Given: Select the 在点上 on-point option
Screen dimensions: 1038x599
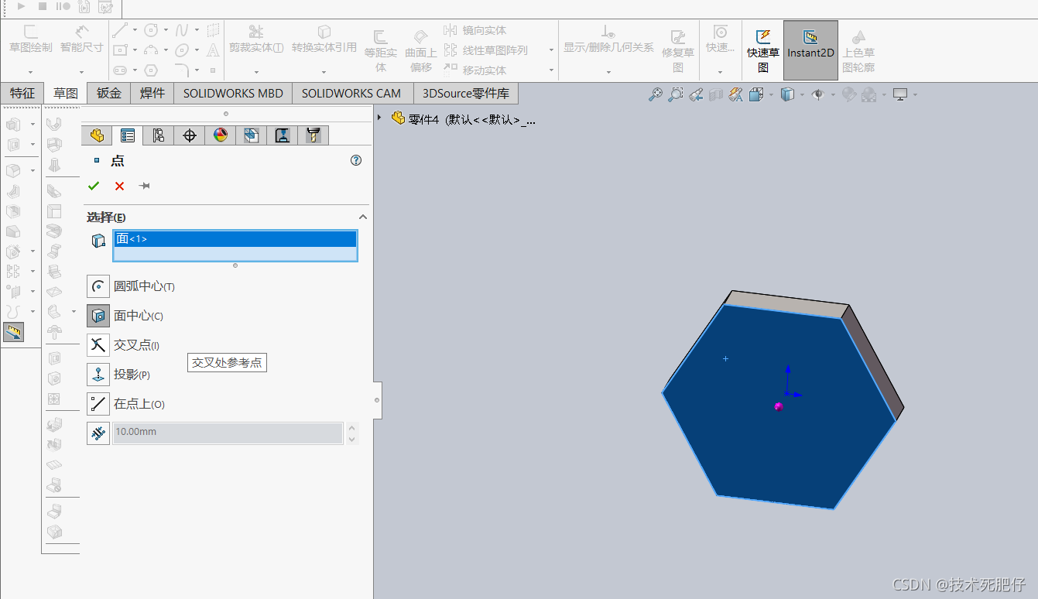Looking at the screenshot, I should [98, 404].
